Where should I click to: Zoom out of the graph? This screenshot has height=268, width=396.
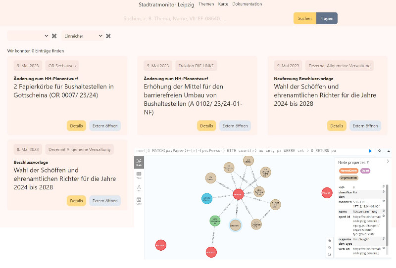pyautogui.click(x=329, y=247)
